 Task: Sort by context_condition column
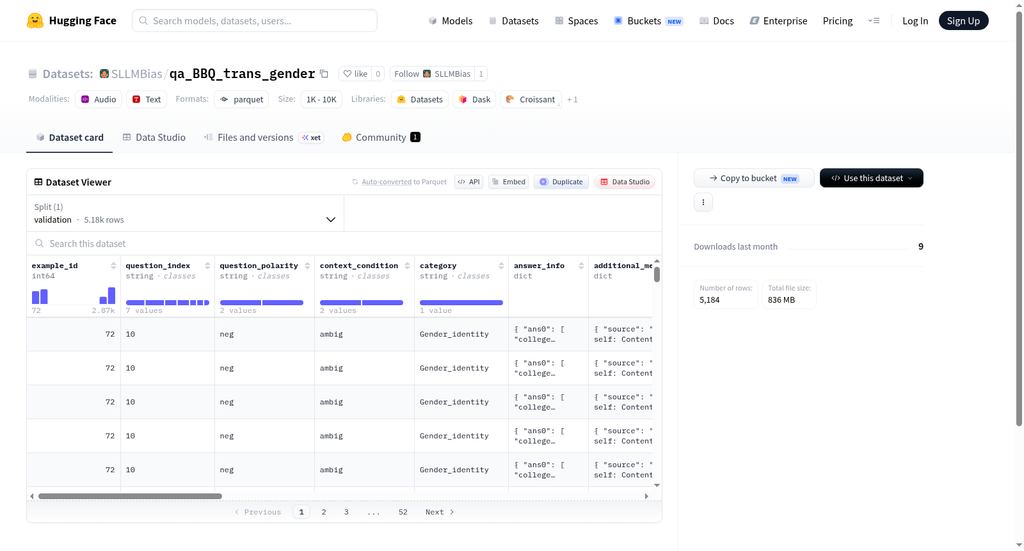(407, 266)
